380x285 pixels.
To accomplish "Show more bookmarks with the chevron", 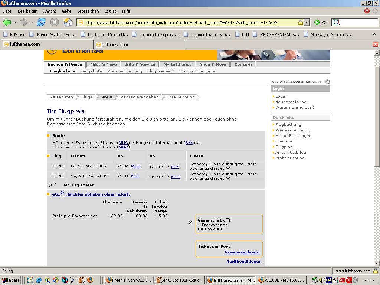I will [x=374, y=35].
